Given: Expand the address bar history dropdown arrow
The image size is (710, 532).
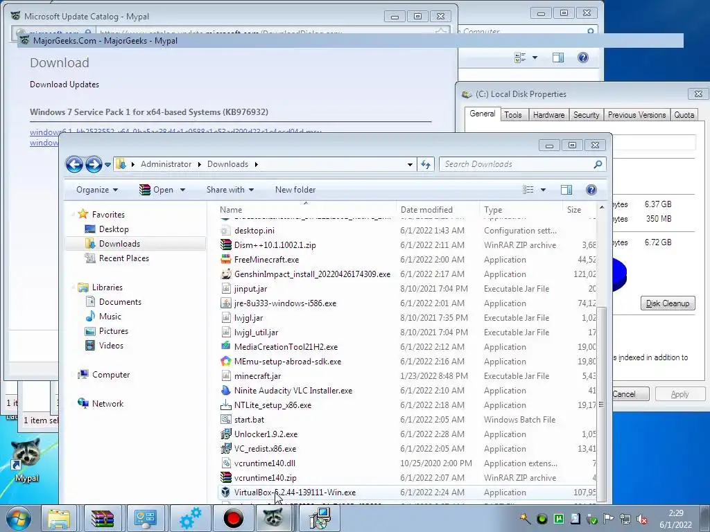Looking at the screenshot, I should coord(410,165).
